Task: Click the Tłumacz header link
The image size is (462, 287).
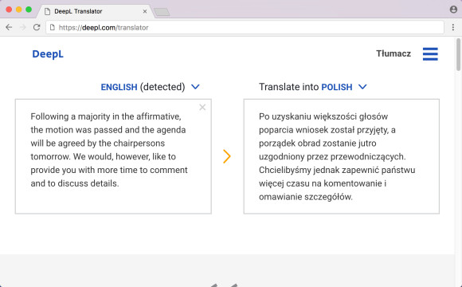Action: pos(393,53)
